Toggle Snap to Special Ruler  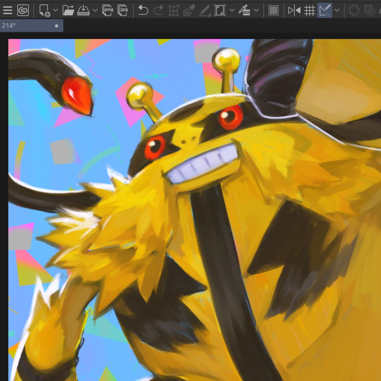tap(354, 10)
